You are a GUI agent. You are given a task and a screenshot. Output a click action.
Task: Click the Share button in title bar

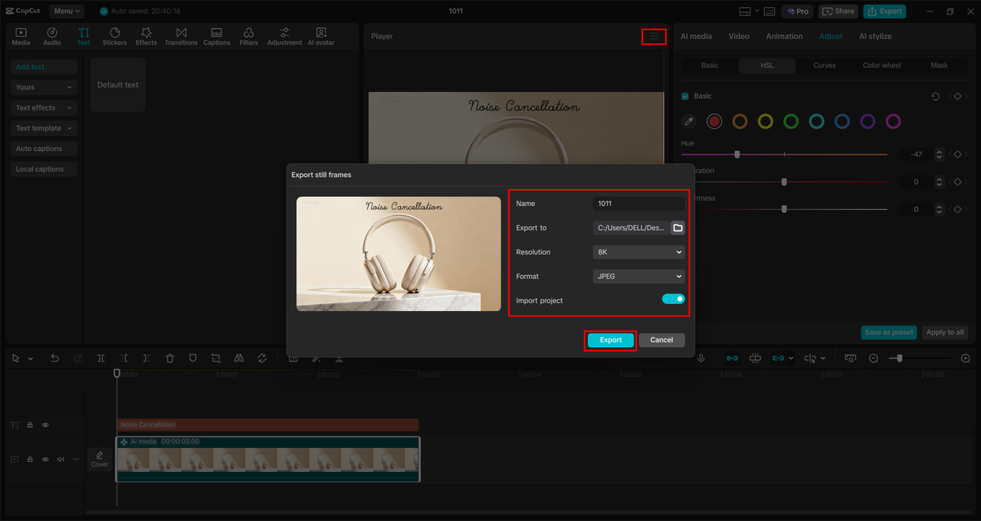838,11
